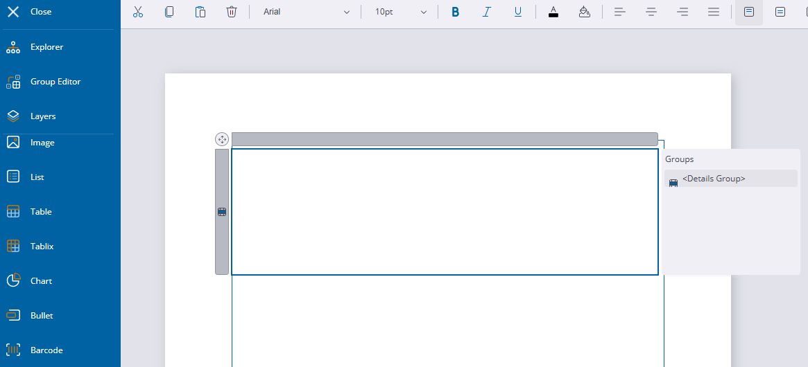Open the Layers panel
The width and height of the screenshot is (808, 367).
pos(42,116)
